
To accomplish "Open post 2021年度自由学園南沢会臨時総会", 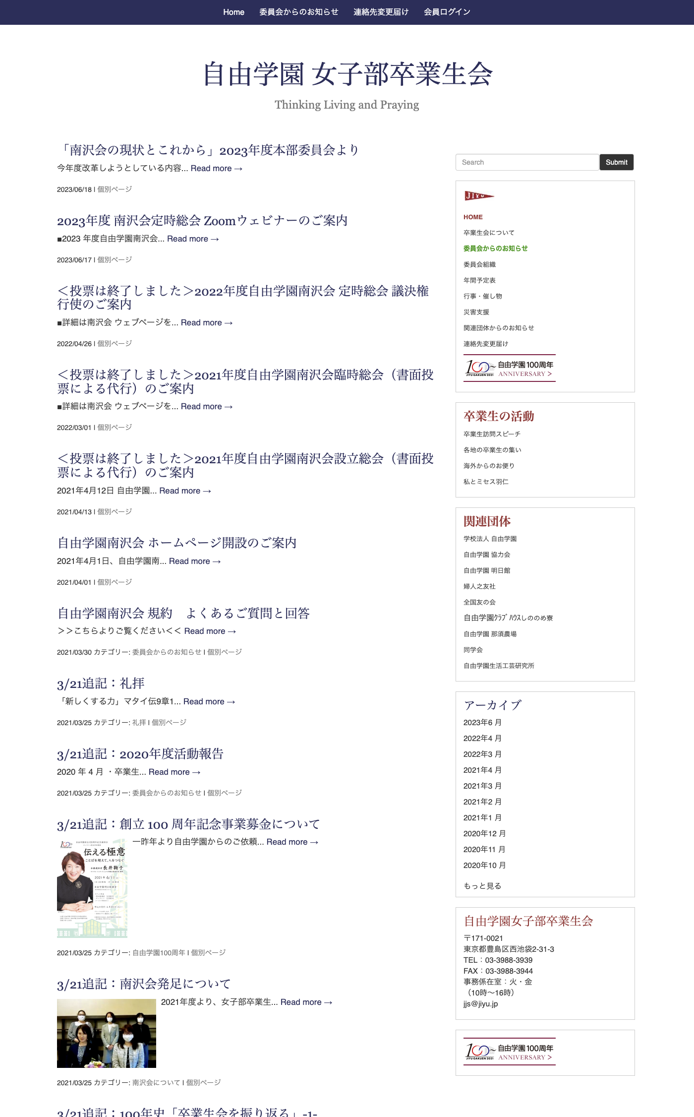I will (x=245, y=381).
